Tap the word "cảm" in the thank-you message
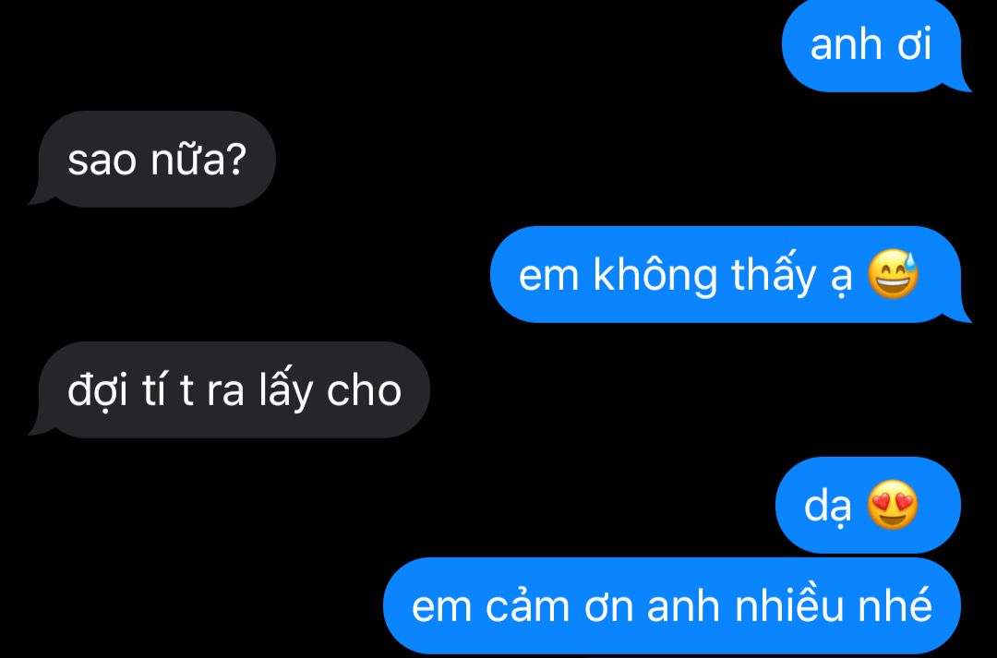This screenshot has width=997, height=658. pos(528,605)
